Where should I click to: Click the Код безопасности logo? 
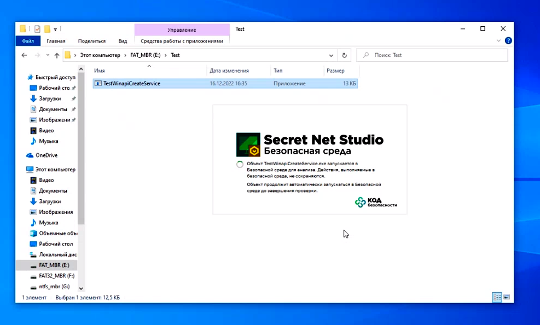376,202
